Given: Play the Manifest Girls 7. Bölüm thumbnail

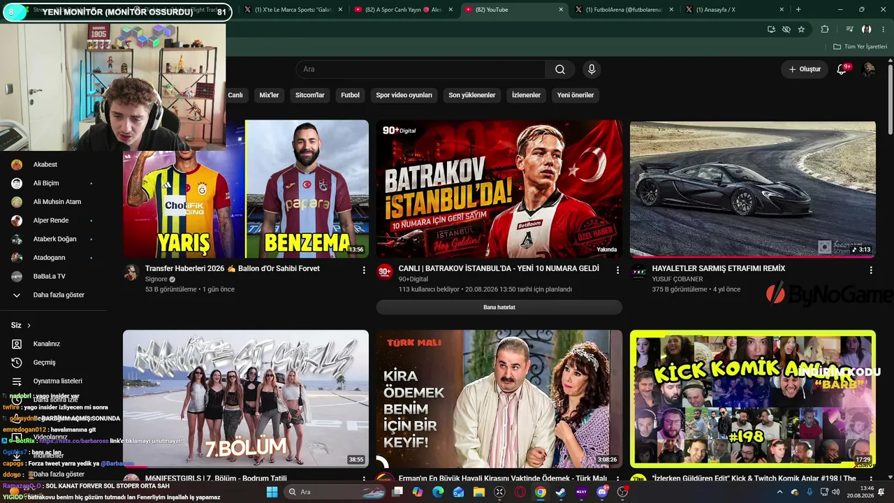Looking at the screenshot, I should click(246, 399).
